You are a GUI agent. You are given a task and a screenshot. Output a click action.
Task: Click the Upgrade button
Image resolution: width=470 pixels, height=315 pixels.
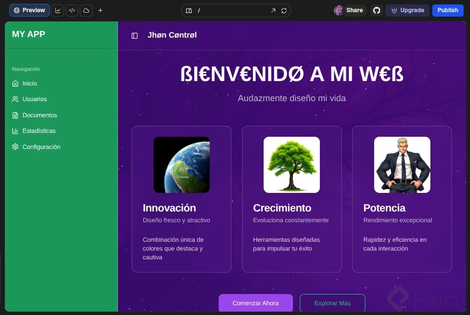pyautogui.click(x=407, y=10)
